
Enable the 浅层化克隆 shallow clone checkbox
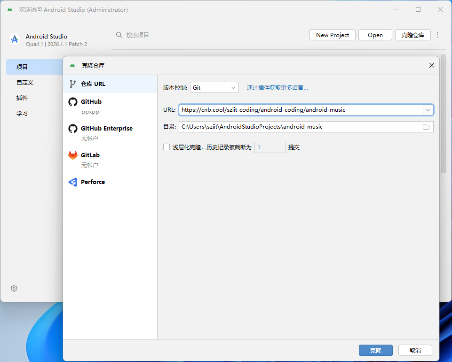167,147
